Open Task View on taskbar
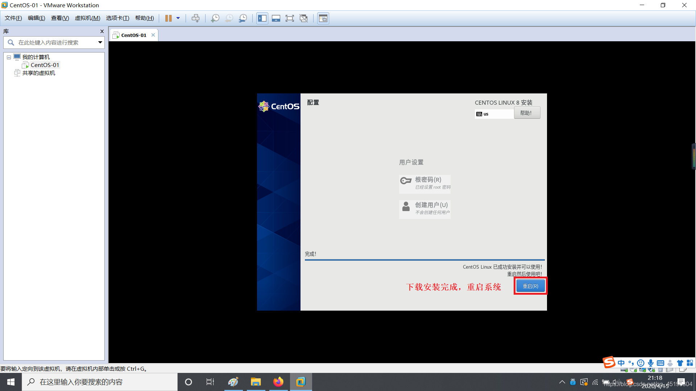Image resolution: width=696 pixels, height=391 pixels. pyautogui.click(x=210, y=382)
